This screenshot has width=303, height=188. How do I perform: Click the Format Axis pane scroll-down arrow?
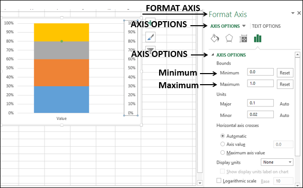point(297,185)
